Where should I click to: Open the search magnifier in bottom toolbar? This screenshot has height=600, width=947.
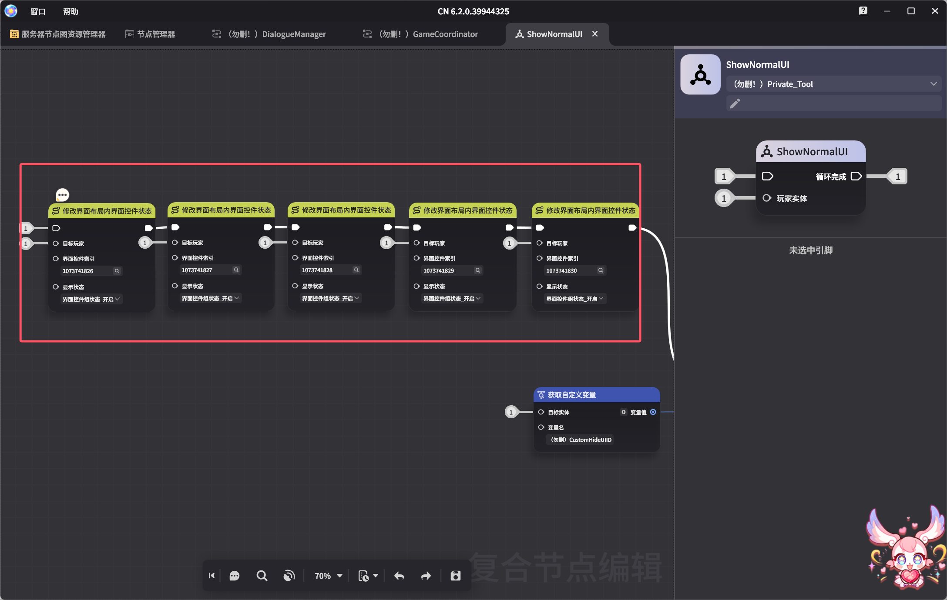262,576
